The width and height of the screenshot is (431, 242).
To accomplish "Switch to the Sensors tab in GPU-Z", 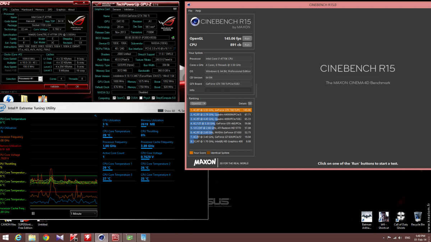I will pyautogui.click(x=117, y=9).
